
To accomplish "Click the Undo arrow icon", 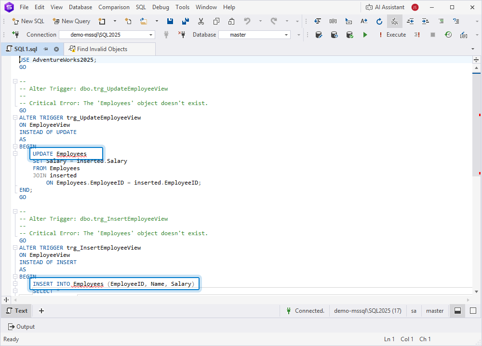I will (x=247, y=21).
